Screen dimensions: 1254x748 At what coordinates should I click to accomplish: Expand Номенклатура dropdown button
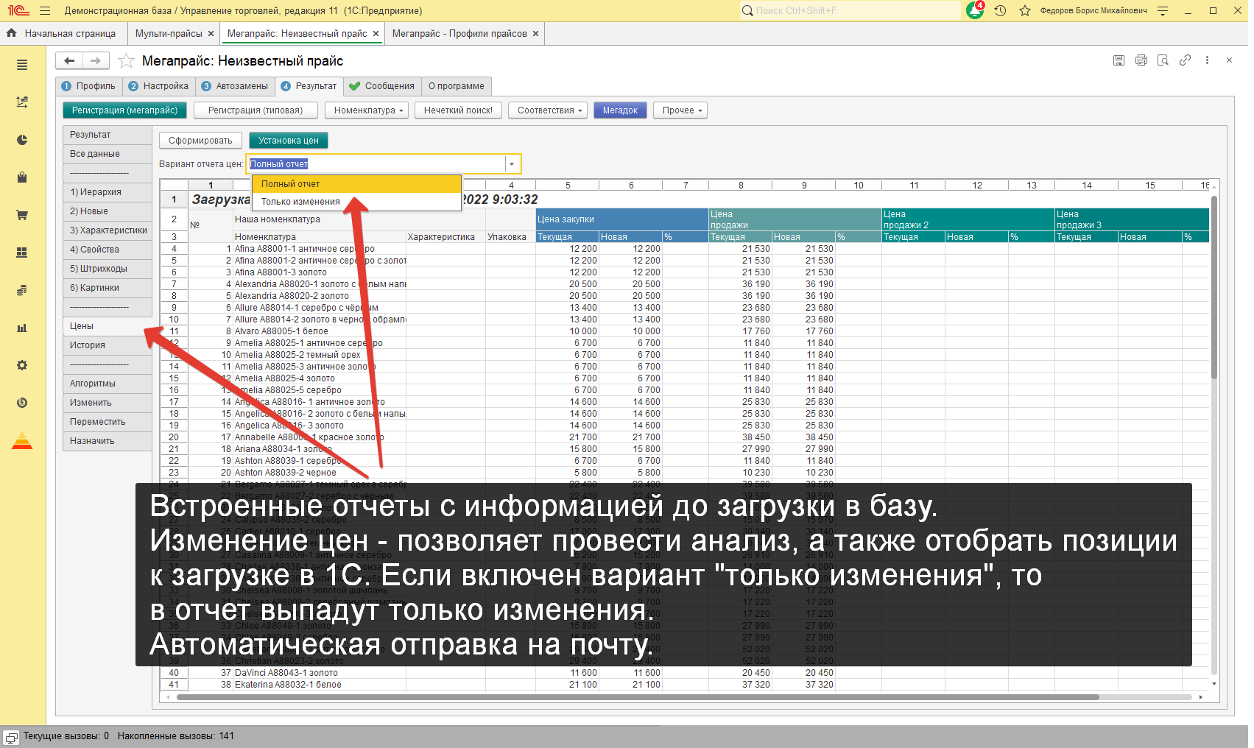click(368, 110)
